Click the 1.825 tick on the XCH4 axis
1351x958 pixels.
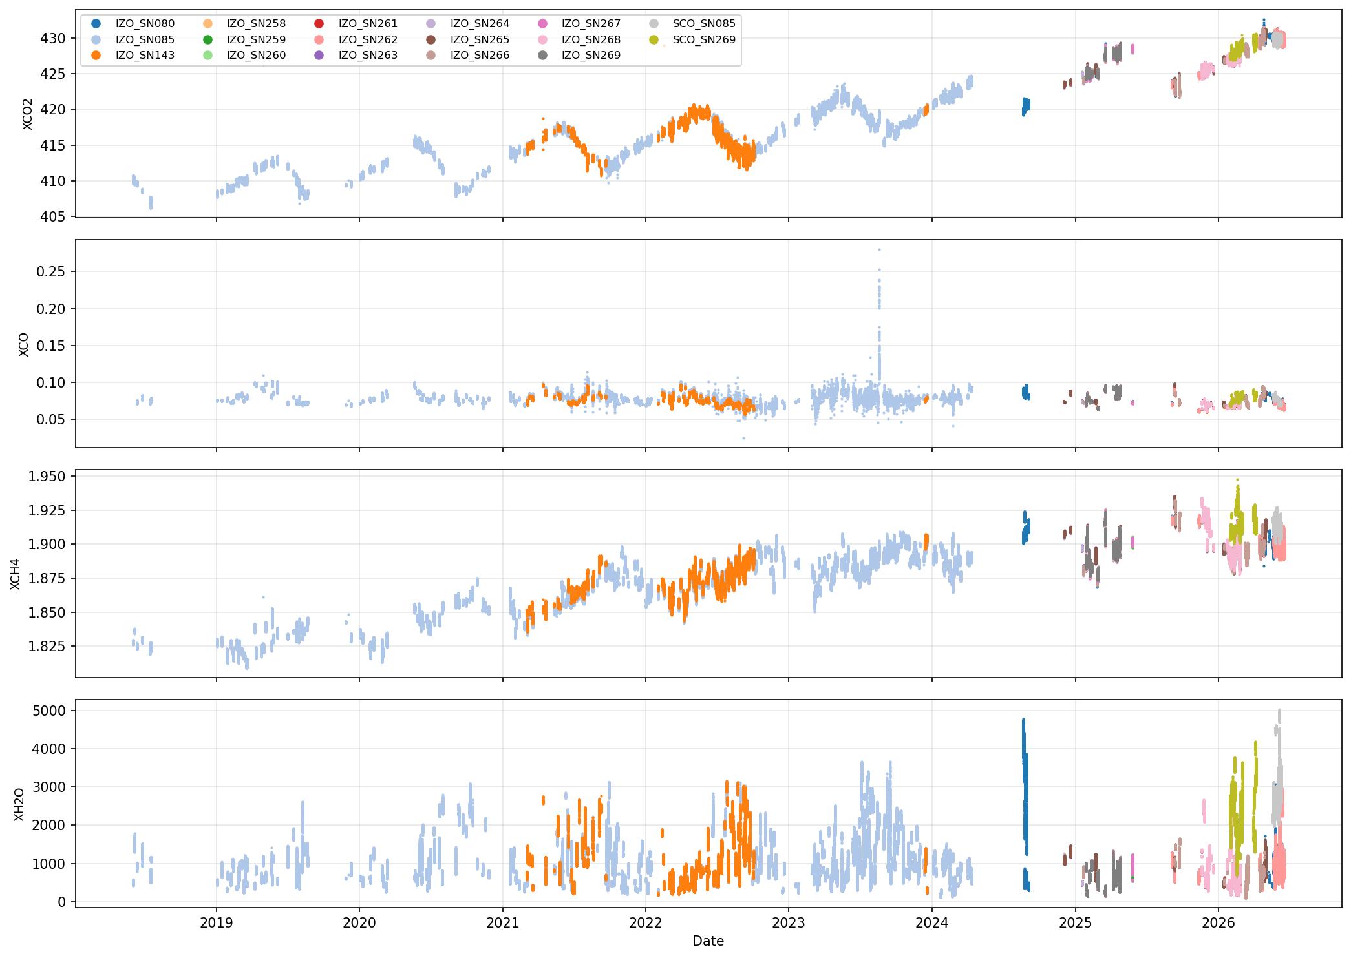pyautogui.click(x=46, y=646)
